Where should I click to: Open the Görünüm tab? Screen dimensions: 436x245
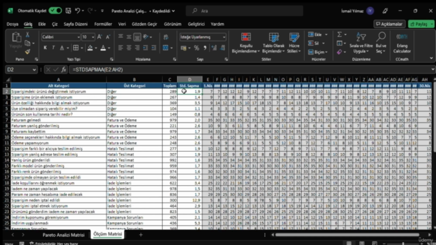tap(172, 24)
